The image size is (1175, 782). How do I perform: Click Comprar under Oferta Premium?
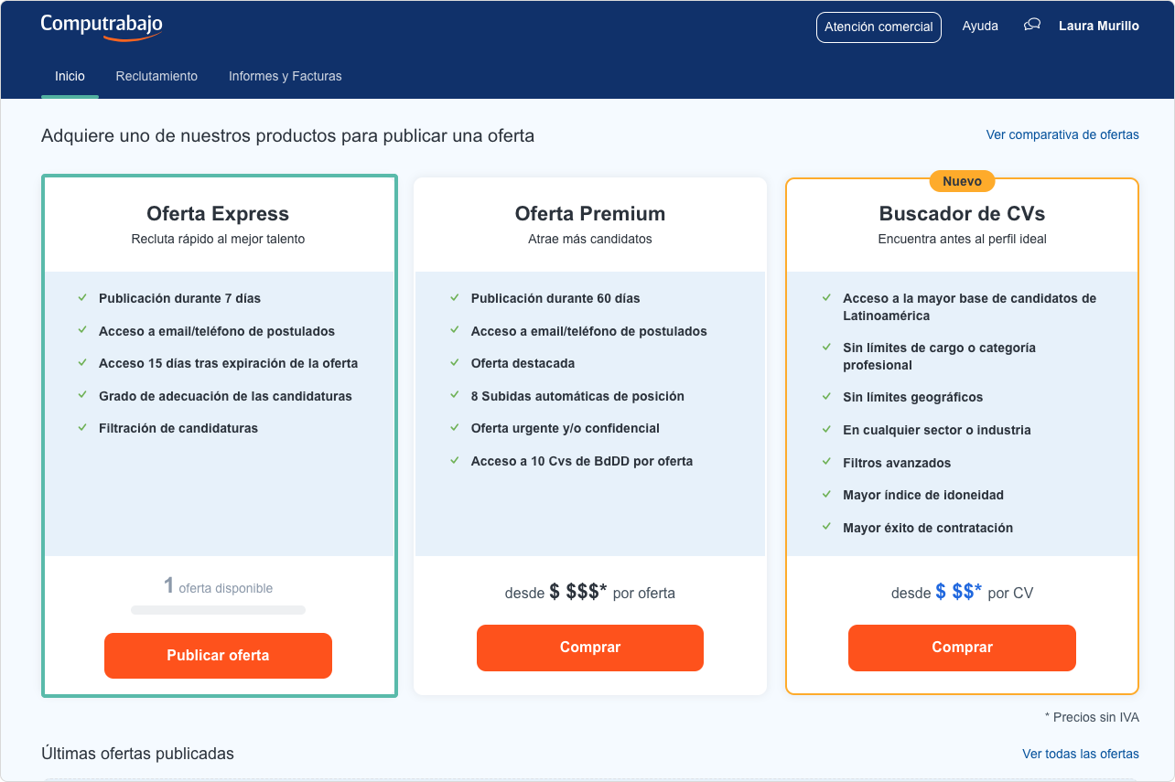(x=590, y=648)
